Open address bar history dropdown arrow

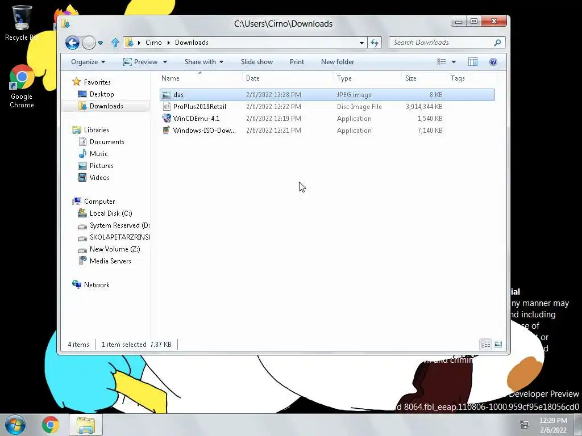click(361, 43)
